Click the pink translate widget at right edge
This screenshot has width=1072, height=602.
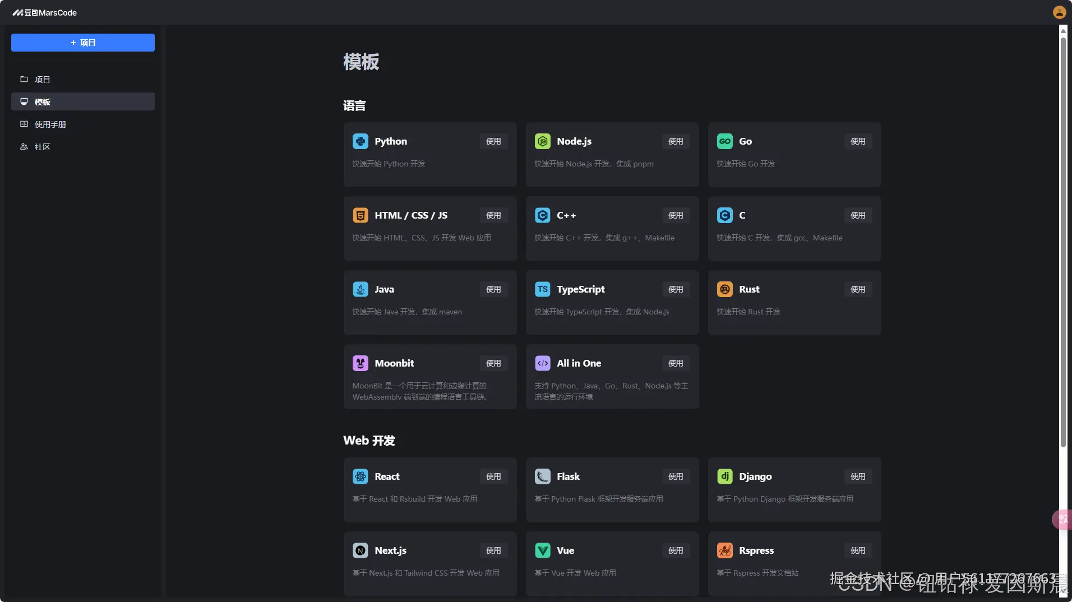point(1062,520)
